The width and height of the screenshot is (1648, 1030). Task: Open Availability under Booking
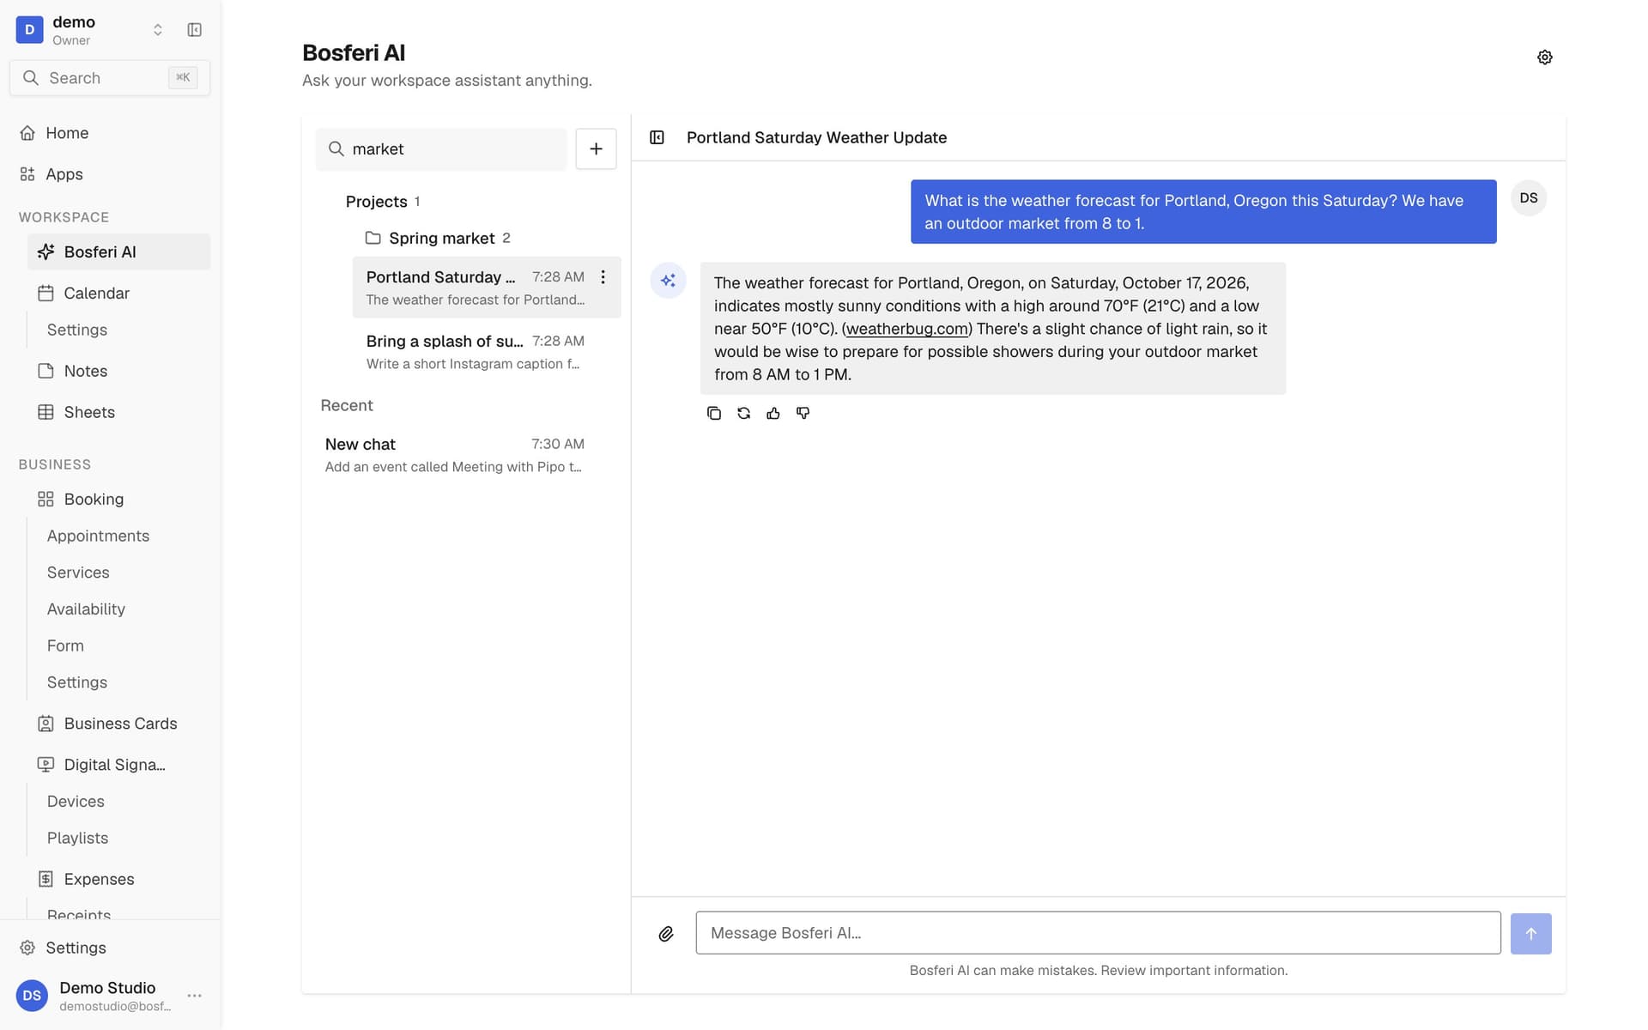pyautogui.click(x=86, y=609)
